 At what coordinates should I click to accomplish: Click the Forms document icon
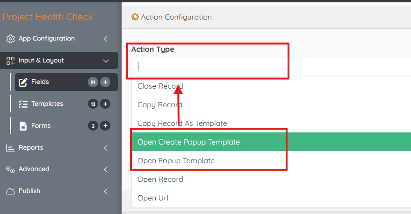tap(23, 126)
